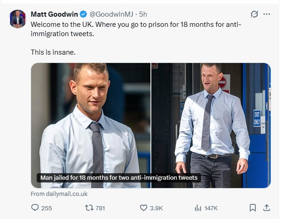Viewport: 286px width, 220px height.
Task: Click the 'Man jailed for 18 months' caption
Action: pos(119,178)
